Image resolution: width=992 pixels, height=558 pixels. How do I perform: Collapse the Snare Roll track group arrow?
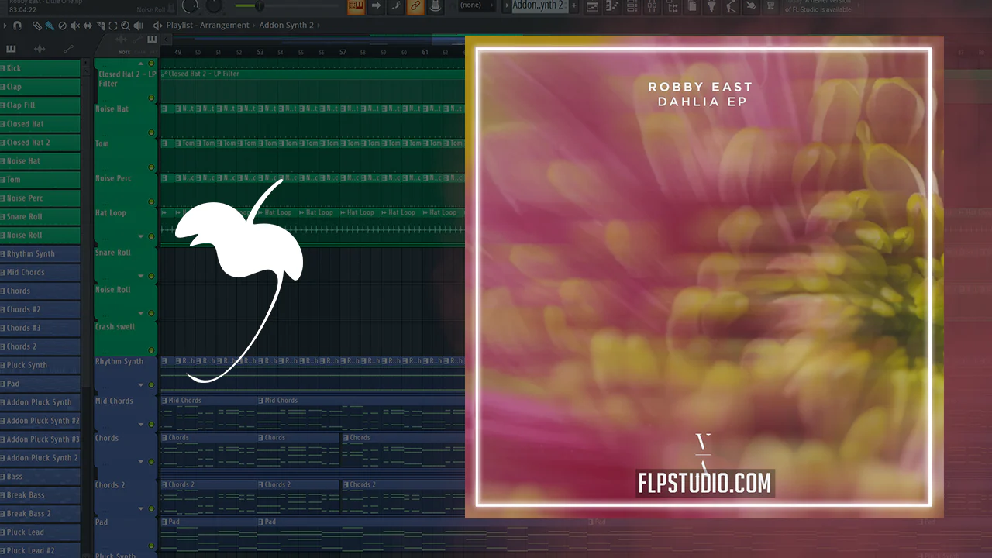141,276
